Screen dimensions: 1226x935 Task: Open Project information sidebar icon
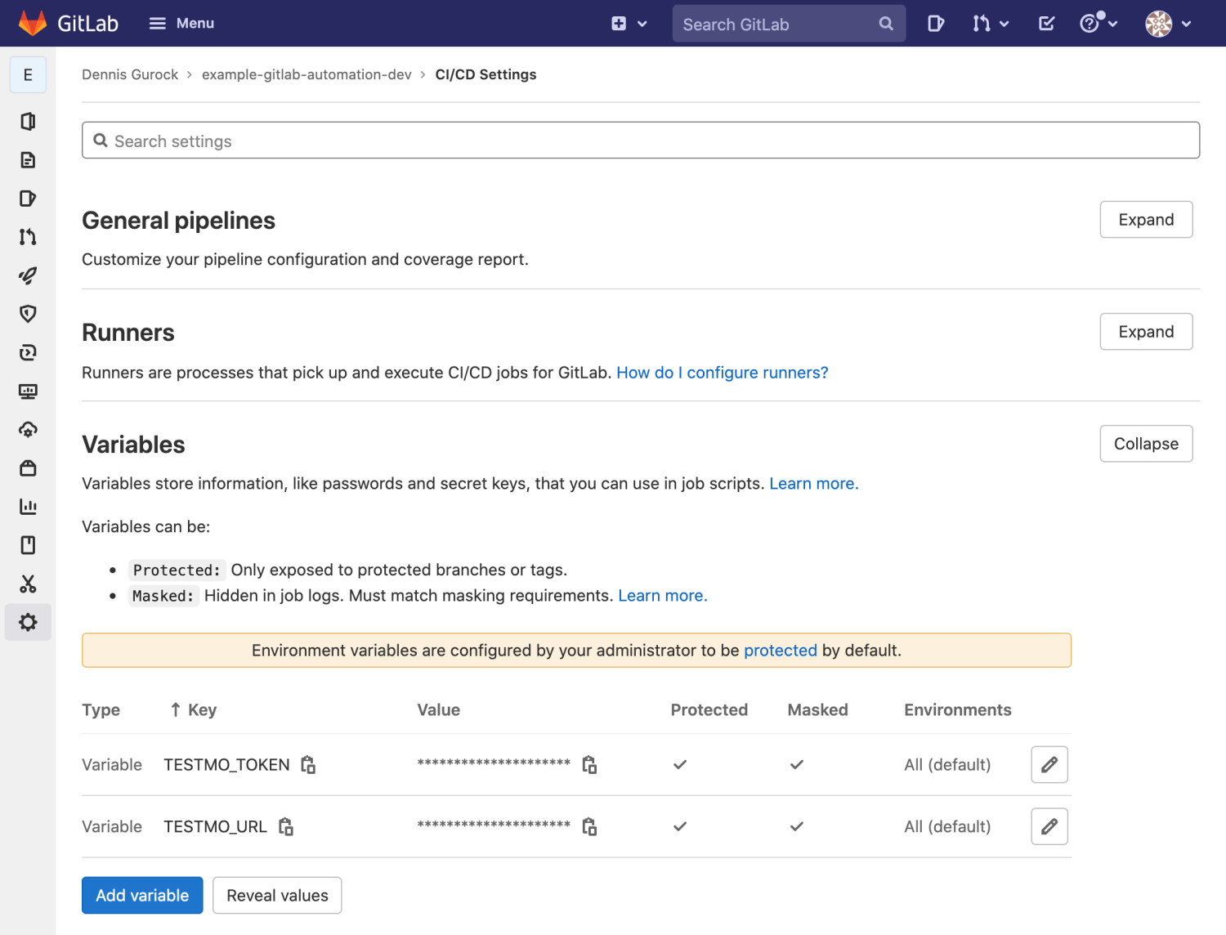point(28,121)
